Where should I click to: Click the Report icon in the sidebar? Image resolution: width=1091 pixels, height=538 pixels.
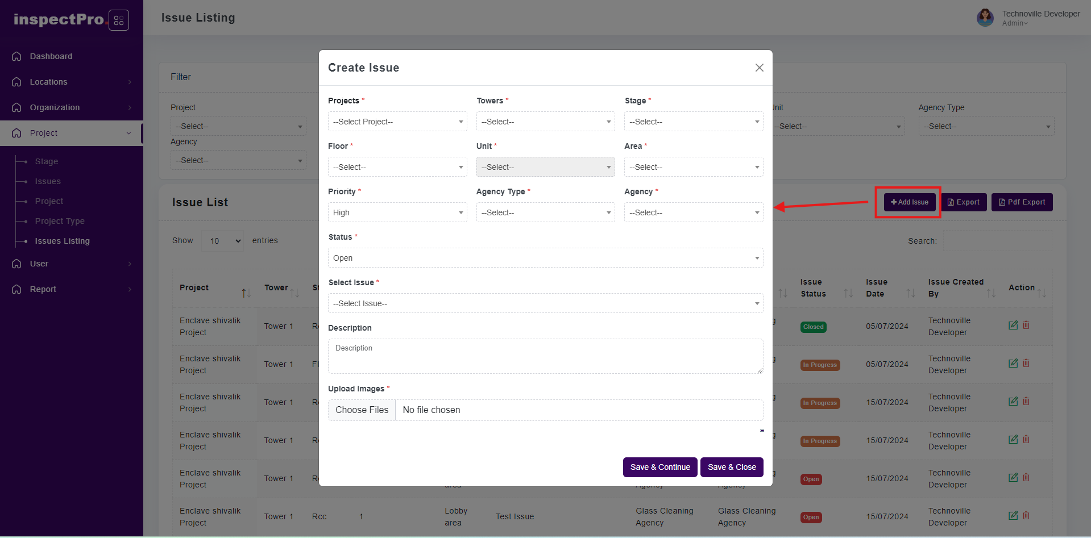[16, 289]
